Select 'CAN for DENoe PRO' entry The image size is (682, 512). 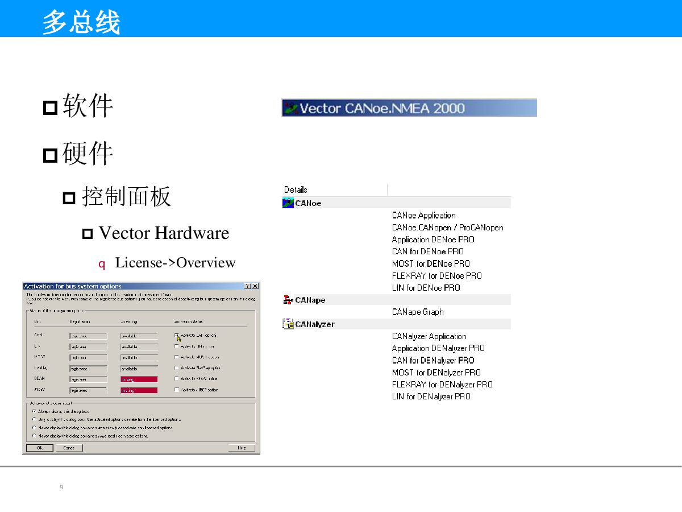(x=428, y=251)
